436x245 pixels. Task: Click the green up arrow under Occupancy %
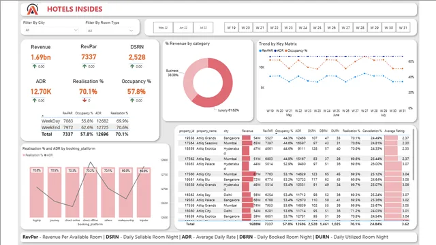[132, 100]
